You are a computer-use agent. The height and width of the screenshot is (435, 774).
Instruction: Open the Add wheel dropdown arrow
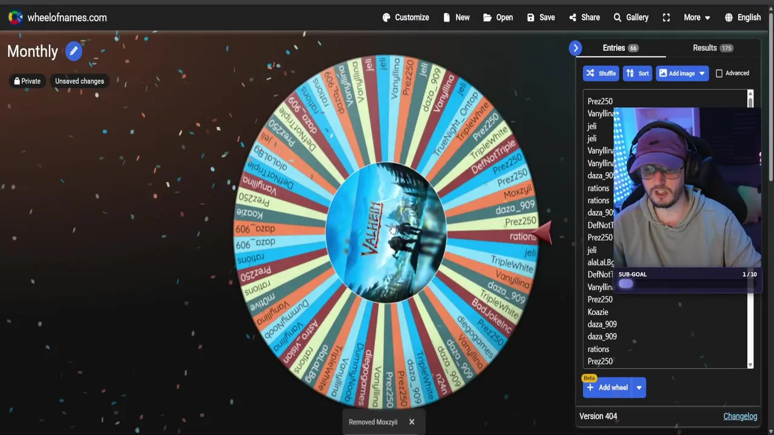[x=639, y=388]
